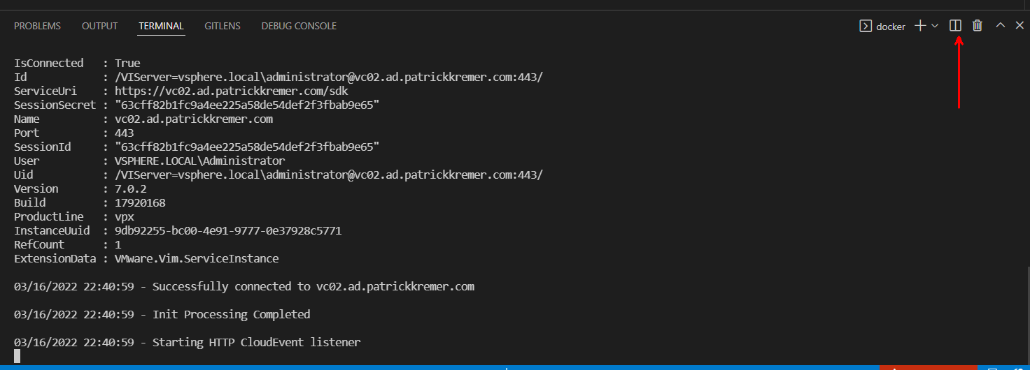Screen dimensions: 1030x370
Task: Click the ServiceUri https link
Action: click(x=232, y=91)
